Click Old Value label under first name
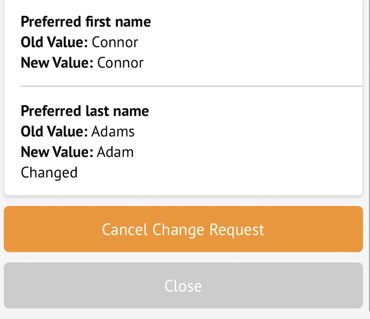 coord(54,42)
